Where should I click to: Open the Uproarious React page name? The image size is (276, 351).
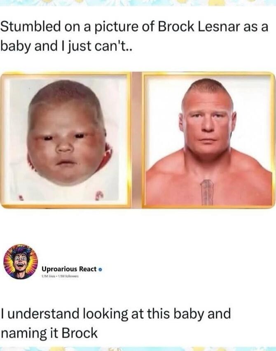click(69, 269)
